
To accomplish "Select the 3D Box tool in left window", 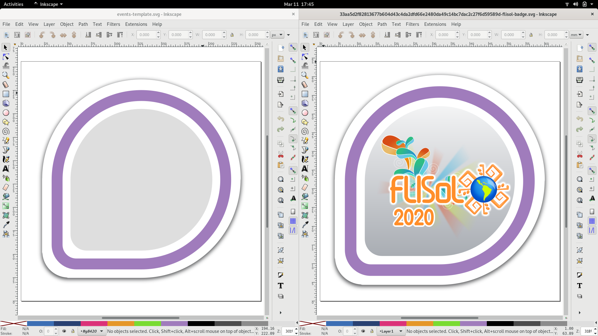I will pos(6,103).
